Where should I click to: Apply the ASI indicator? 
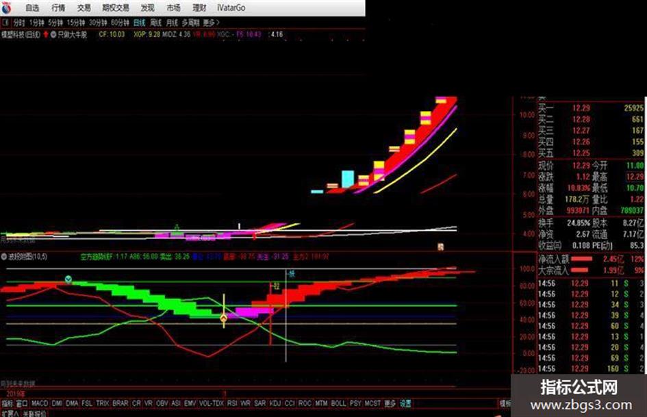[176, 403]
